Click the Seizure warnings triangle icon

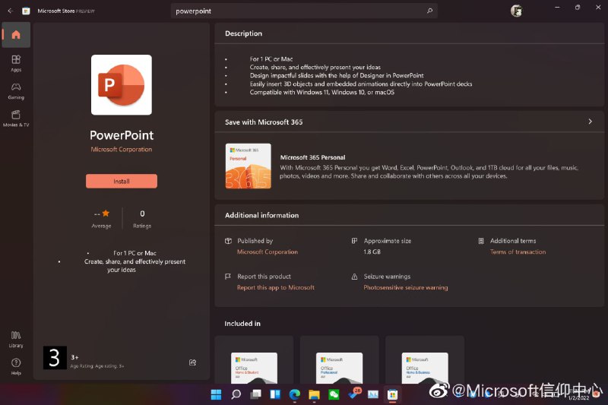[x=354, y=277]
